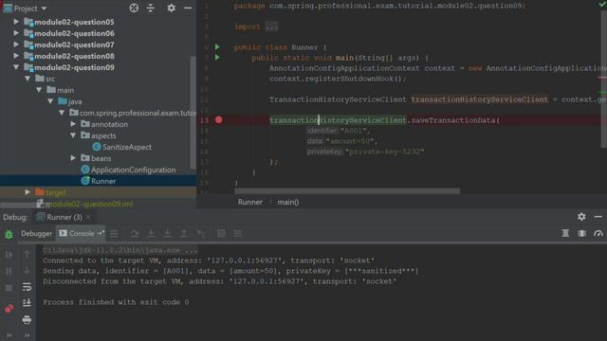Click Step Over icon in debug toolbar
Screen dimensions: 607x341
click(135, 234)
